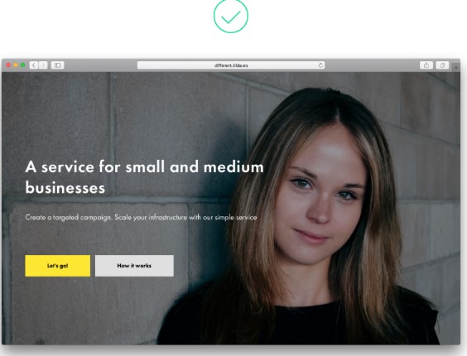The width and height of the screenshot is (467, 356).
Task: Show all tabs with the tab overview icon
Action: (x=442, y=65)
